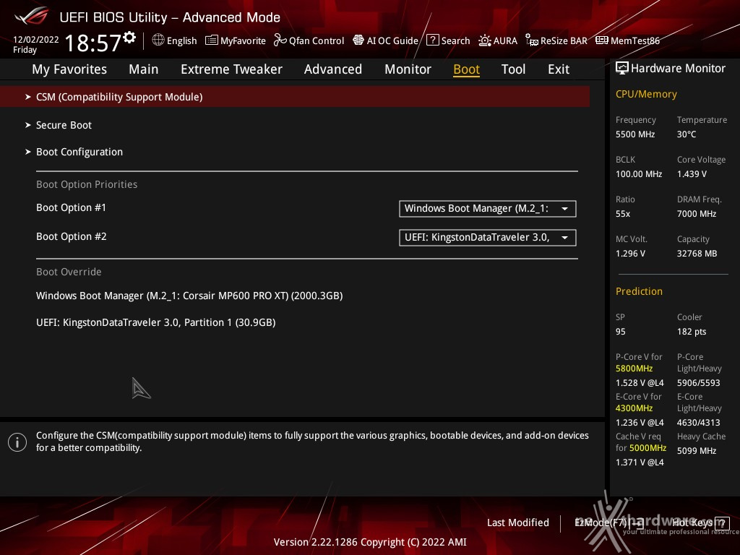This screenshot has height=555, width=740.
Task: Go to the Advanced tab
Action: (333, 69)
